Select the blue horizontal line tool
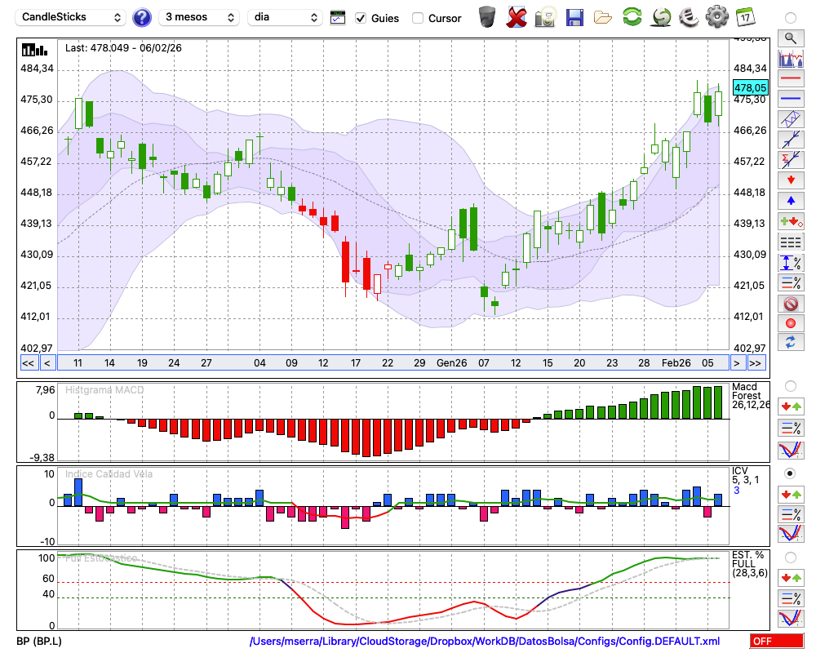This screenshot has height=653, width=816. click(791, 99)
